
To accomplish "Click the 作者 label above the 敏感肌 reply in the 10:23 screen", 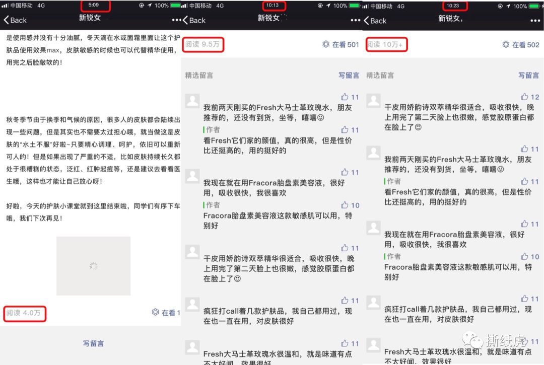I will tap(394, 256).
